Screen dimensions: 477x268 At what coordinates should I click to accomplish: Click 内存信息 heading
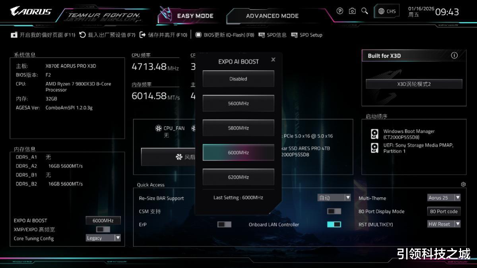click(x=25, y=149)
